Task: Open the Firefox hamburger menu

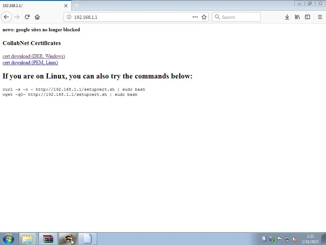Action: (320, 17)
